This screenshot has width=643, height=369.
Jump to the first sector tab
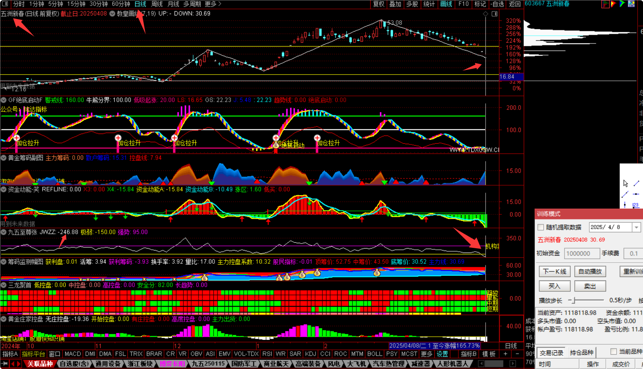5,364
